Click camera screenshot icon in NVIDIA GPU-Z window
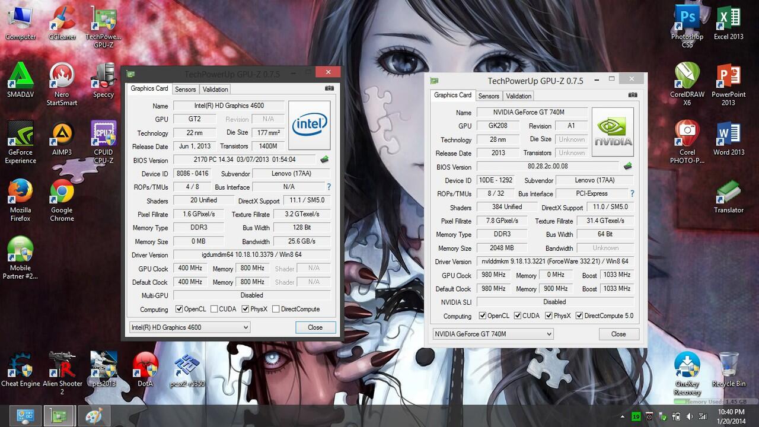This screenshot has height=427, width=759. tap(633, 95)
